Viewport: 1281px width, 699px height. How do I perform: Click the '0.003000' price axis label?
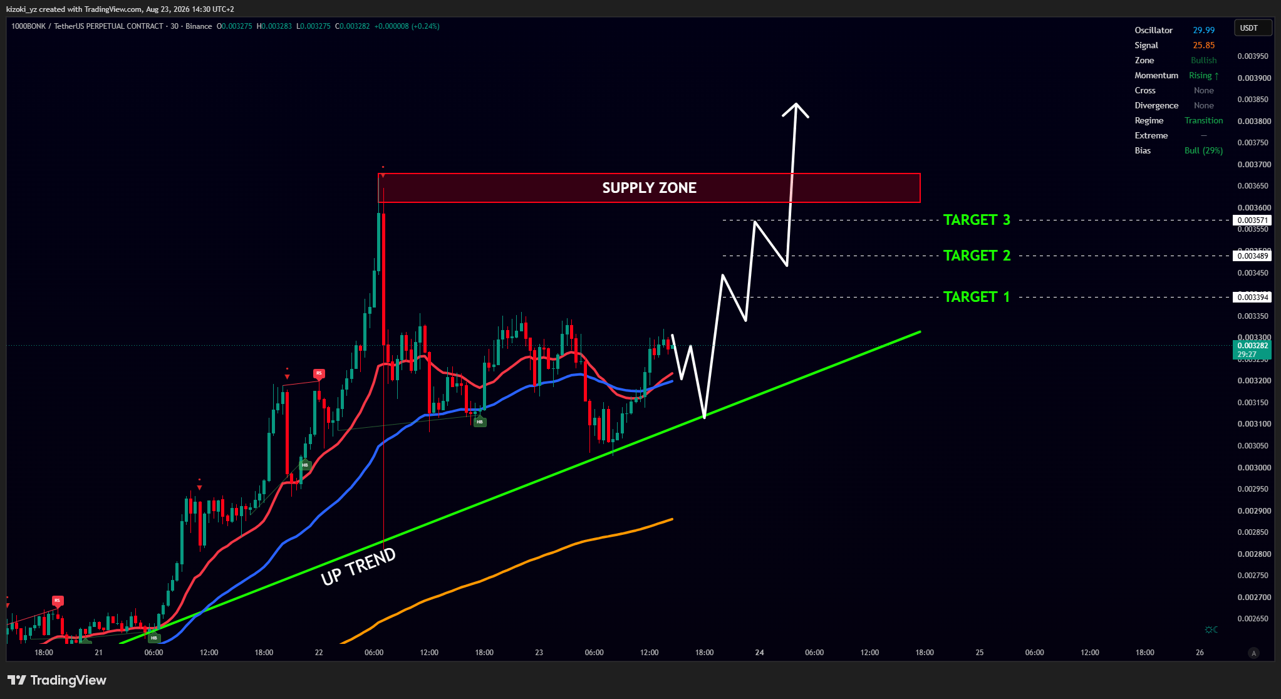1253,468
